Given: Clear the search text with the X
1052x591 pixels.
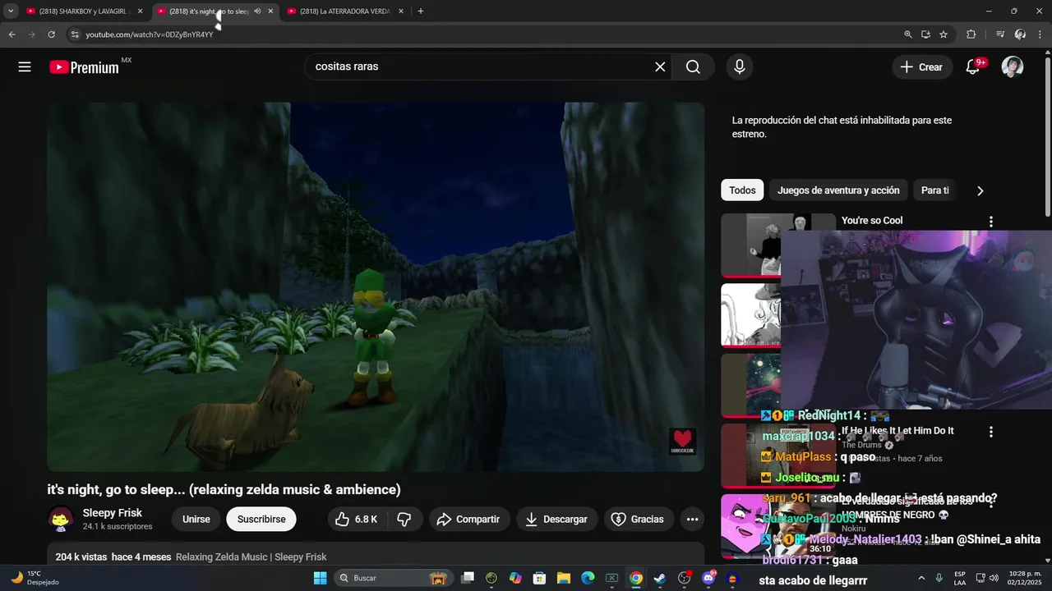Looking at the screenshot, I should pyautogui.click(x=660, y=67).
